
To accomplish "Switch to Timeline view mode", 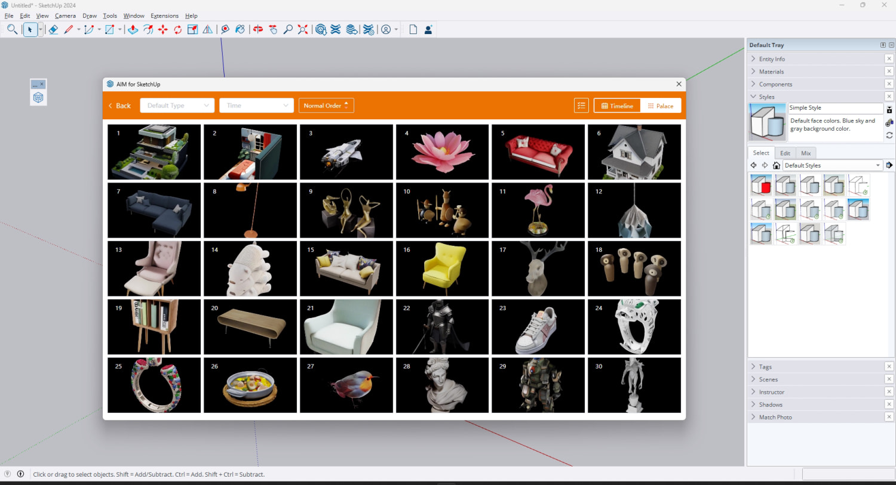I will pyautogui.click(x=617, y=106).
